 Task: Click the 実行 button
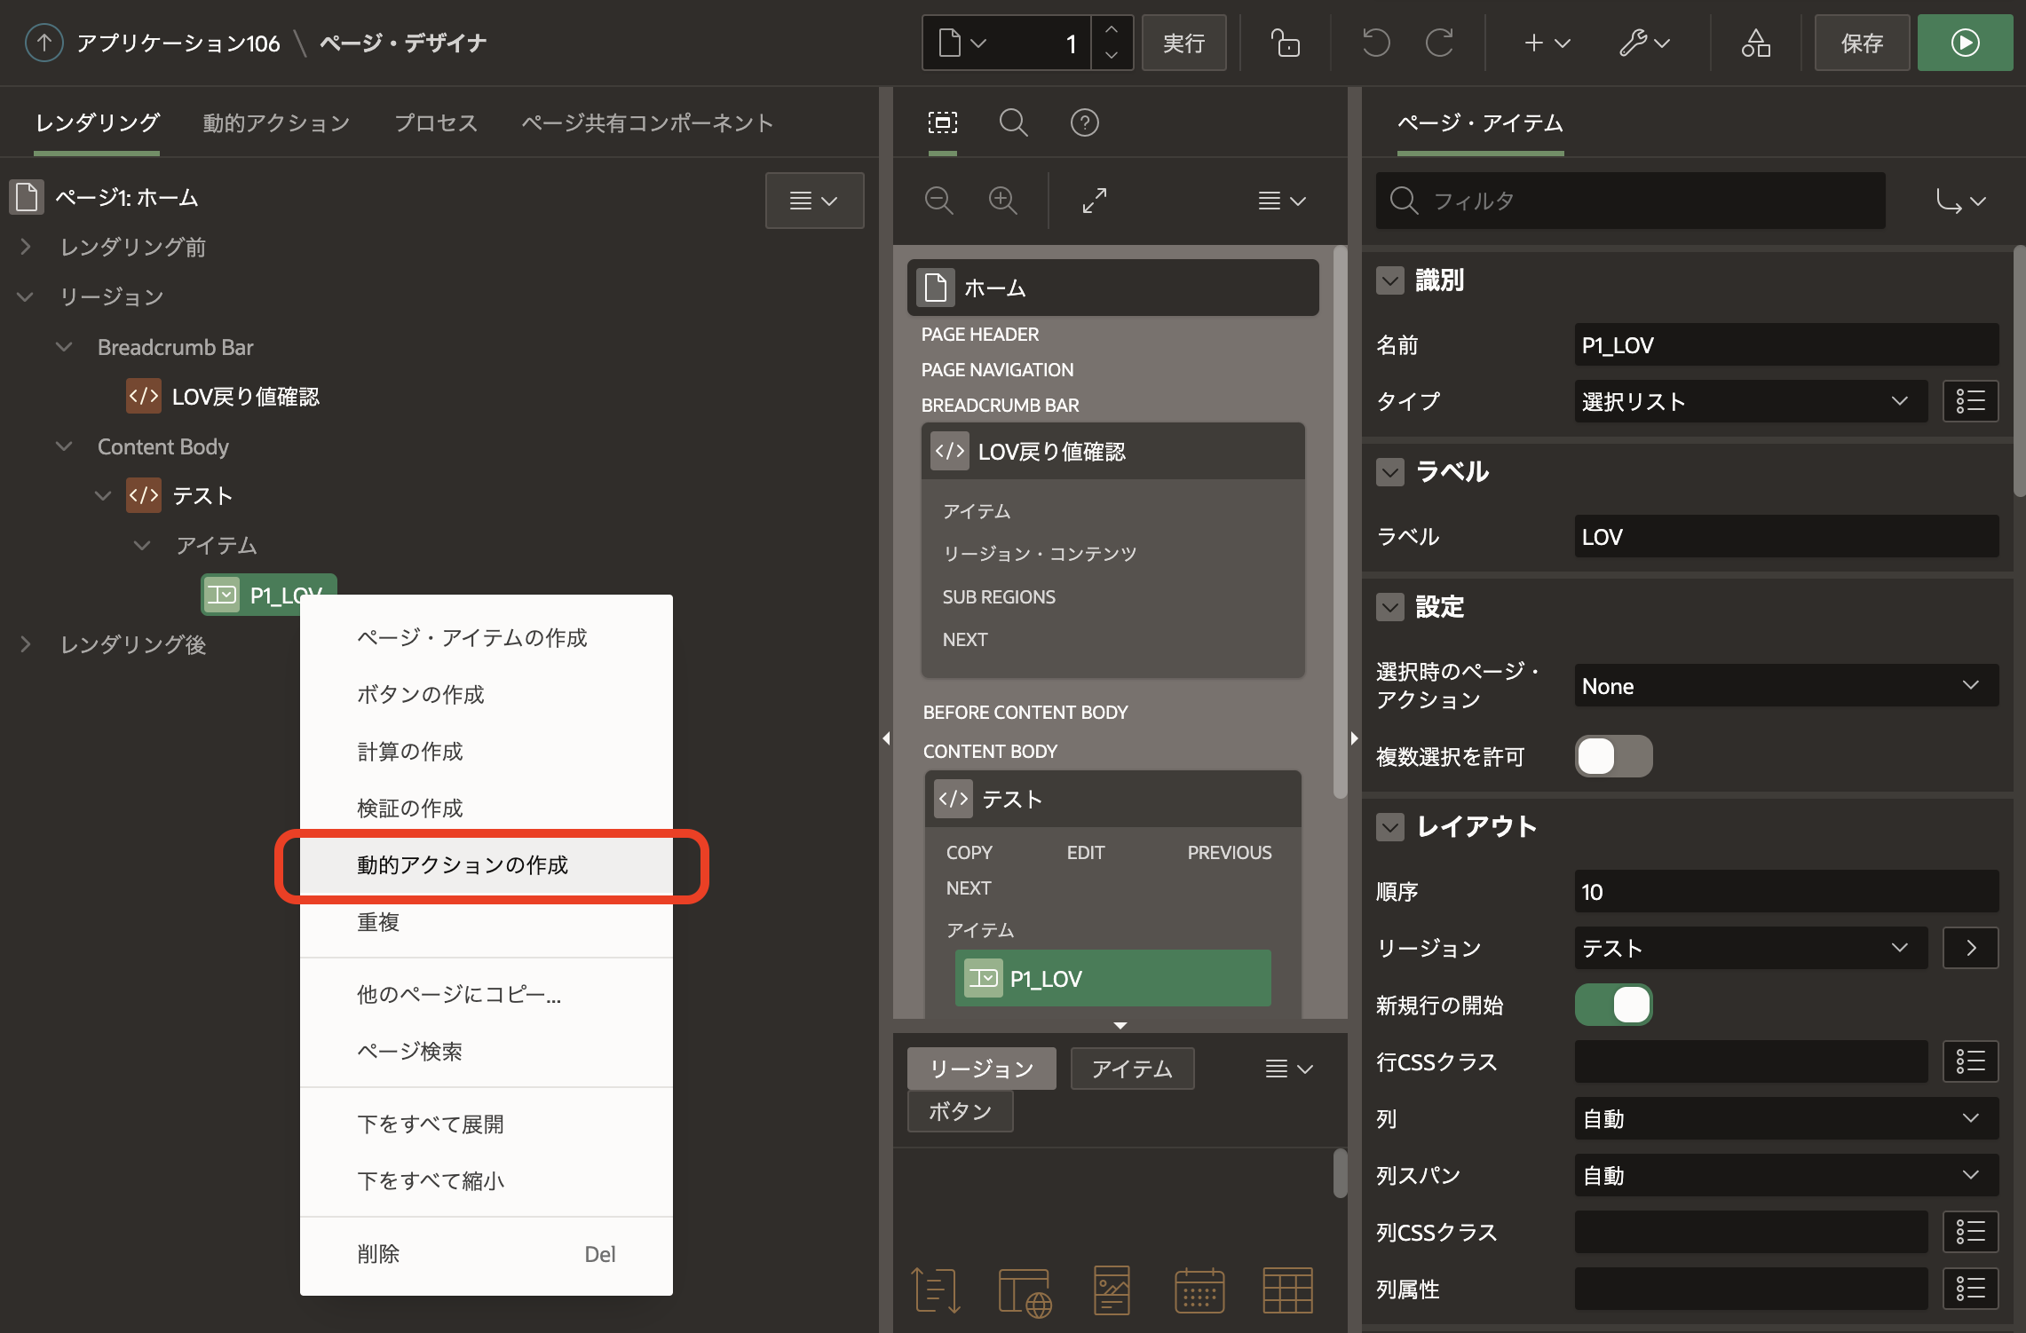[x=1183, y=43]
